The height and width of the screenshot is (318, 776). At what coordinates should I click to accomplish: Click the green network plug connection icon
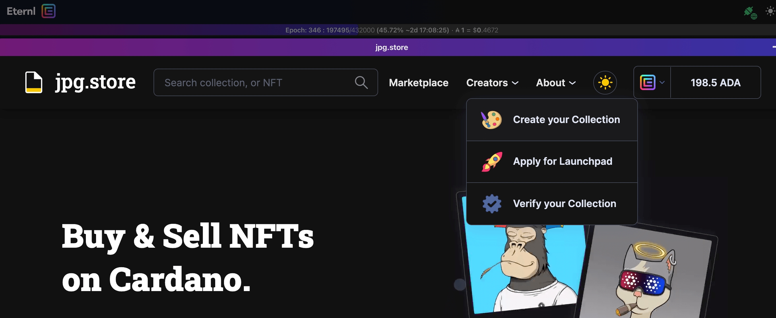750,12
